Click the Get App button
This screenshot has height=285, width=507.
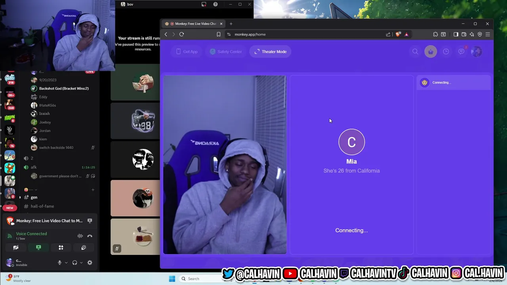tap(186, 51)
